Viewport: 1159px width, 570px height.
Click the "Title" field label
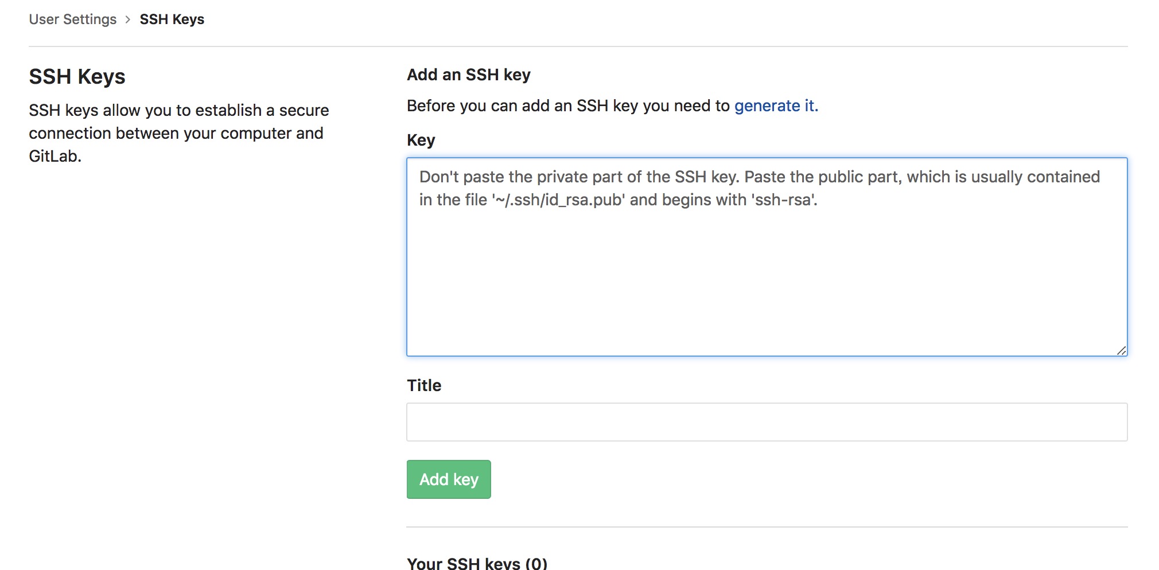coord(424,385)
